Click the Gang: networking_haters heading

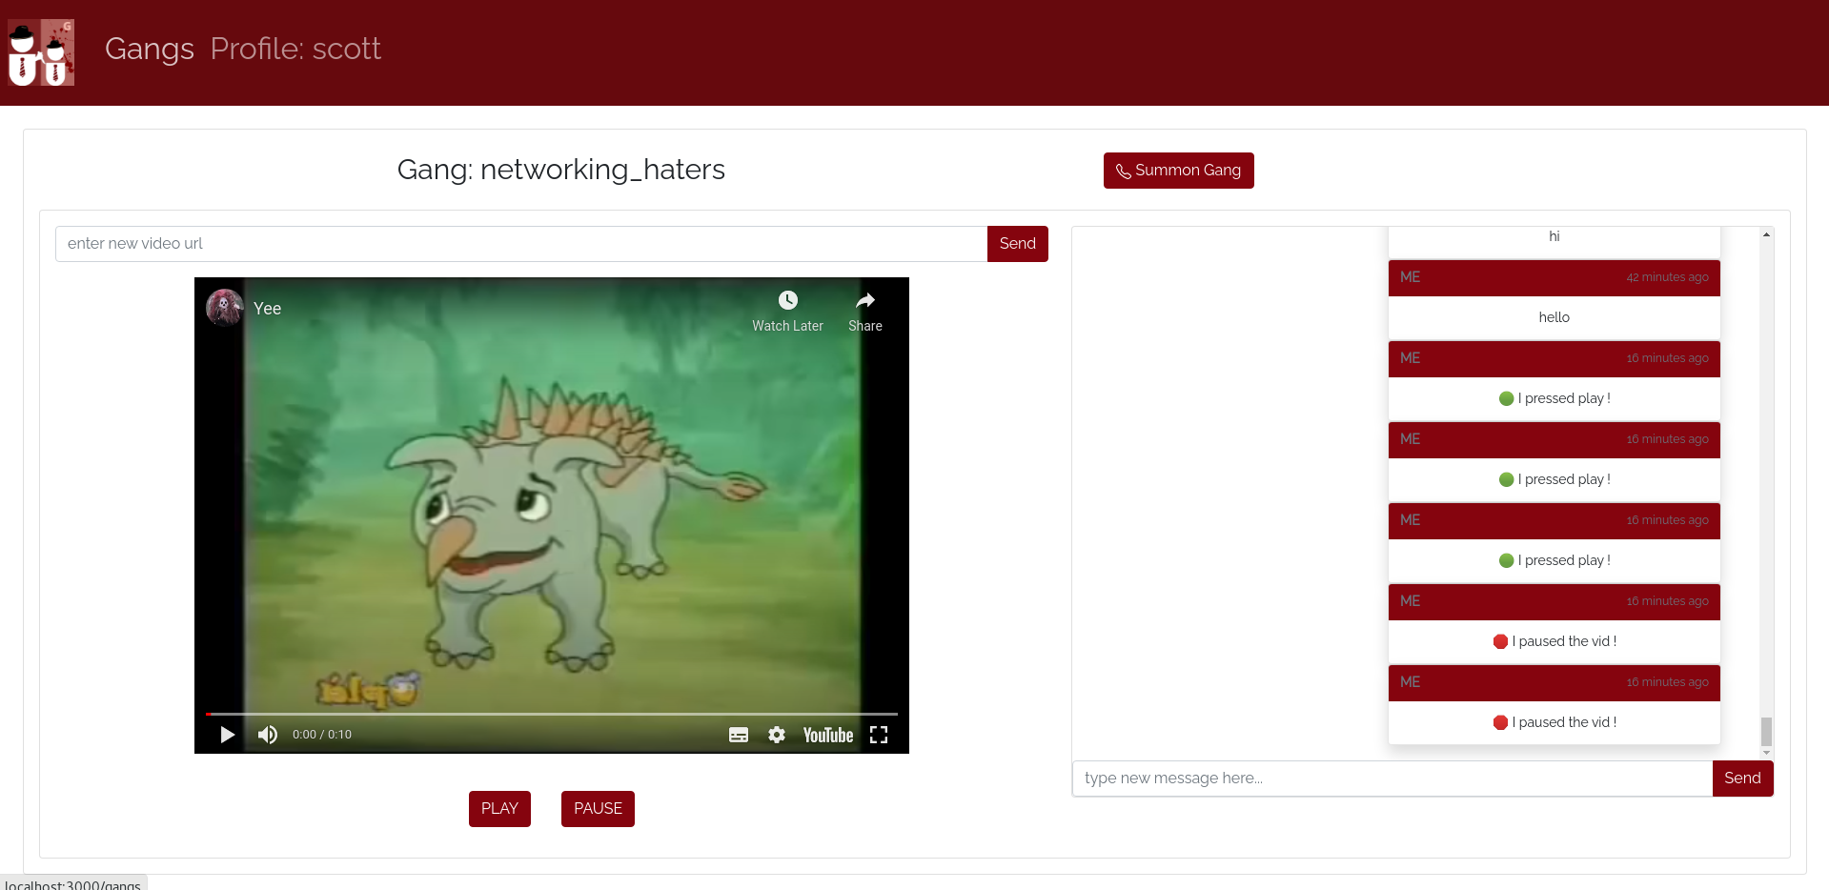pos(561,170)
